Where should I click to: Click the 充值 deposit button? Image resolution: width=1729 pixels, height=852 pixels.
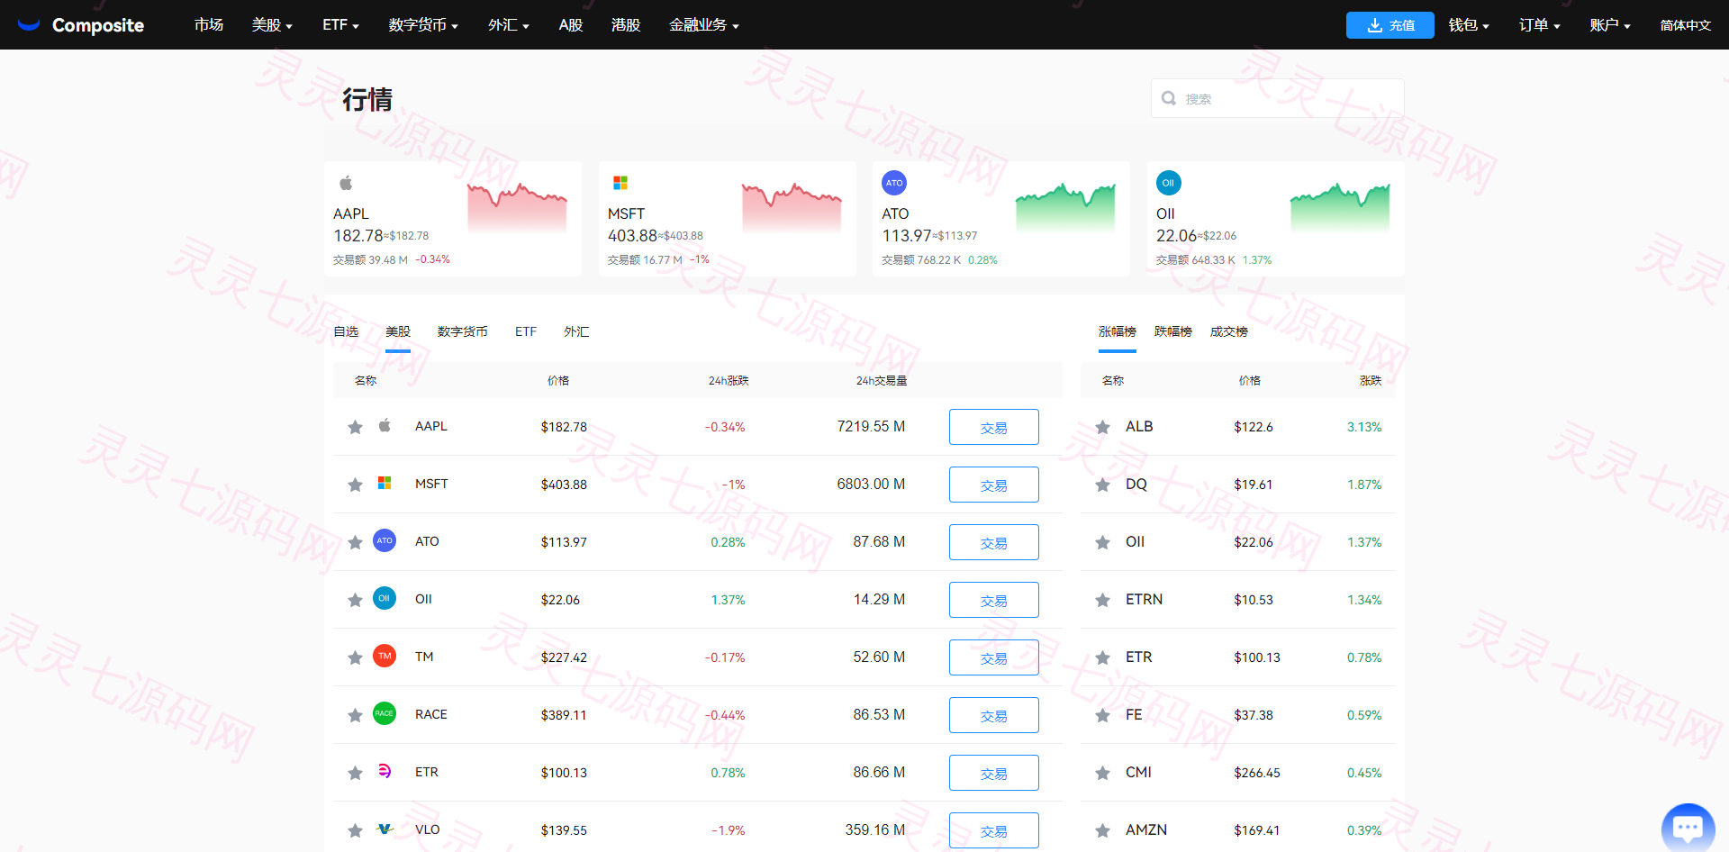click(x=1390, y=25)
